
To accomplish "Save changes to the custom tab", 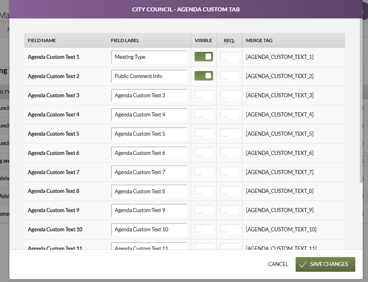I will [x=325, y=264].
